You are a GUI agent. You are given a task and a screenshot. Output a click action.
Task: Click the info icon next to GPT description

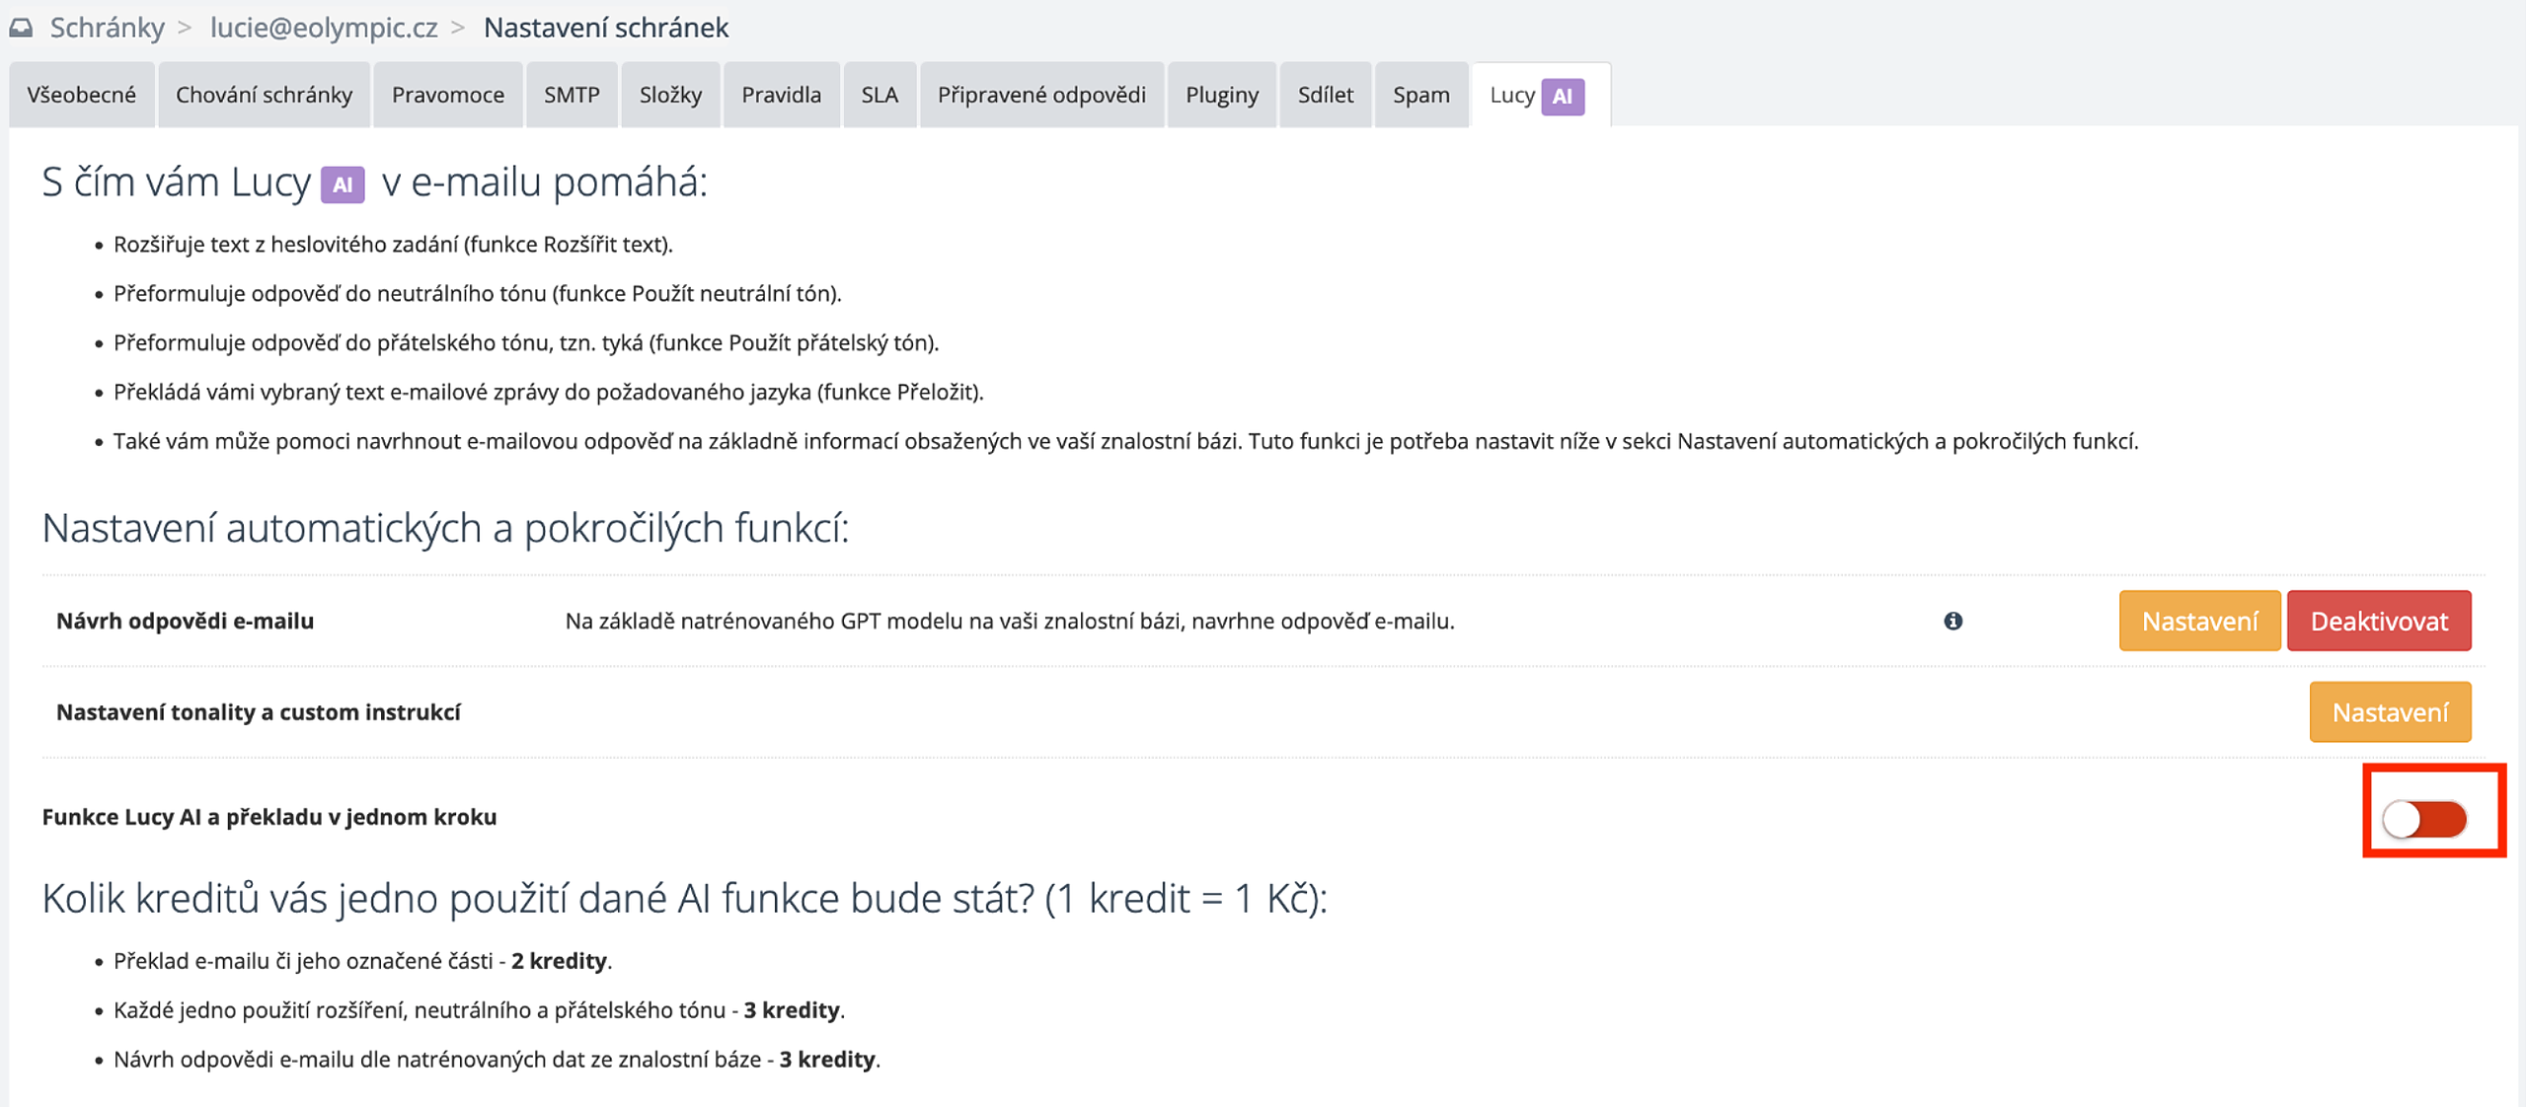tap(1953, 621)
